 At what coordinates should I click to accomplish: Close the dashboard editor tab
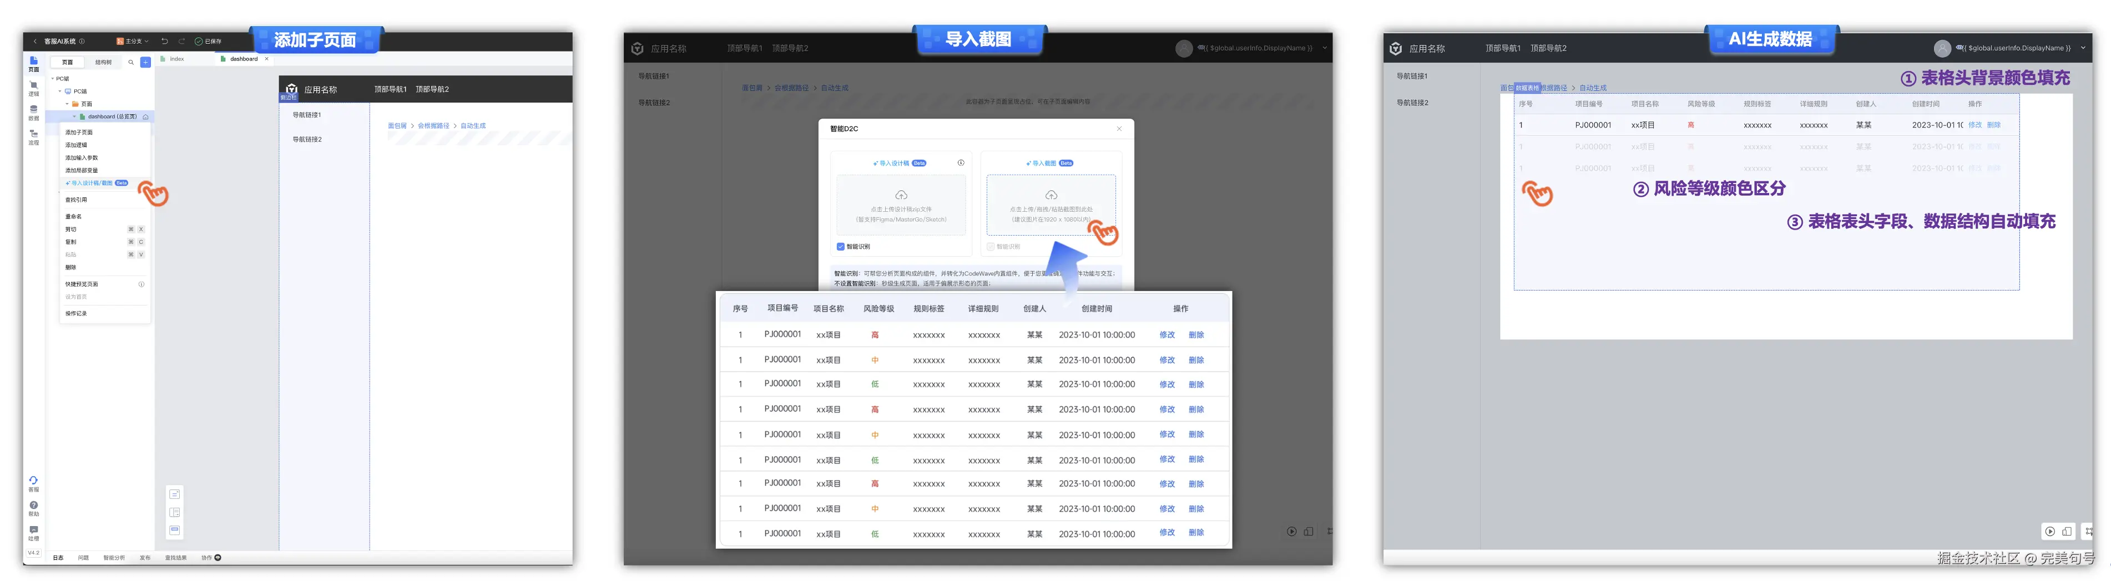[x=266, y=59]
